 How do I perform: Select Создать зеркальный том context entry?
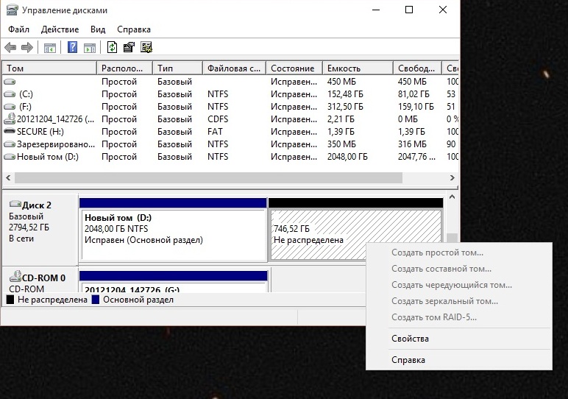point(459,301)
